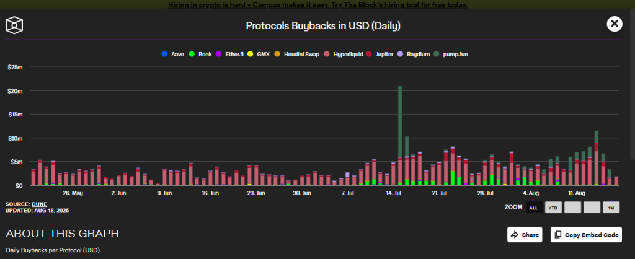Click the tallest bar in mid-July

pos(400,124)
